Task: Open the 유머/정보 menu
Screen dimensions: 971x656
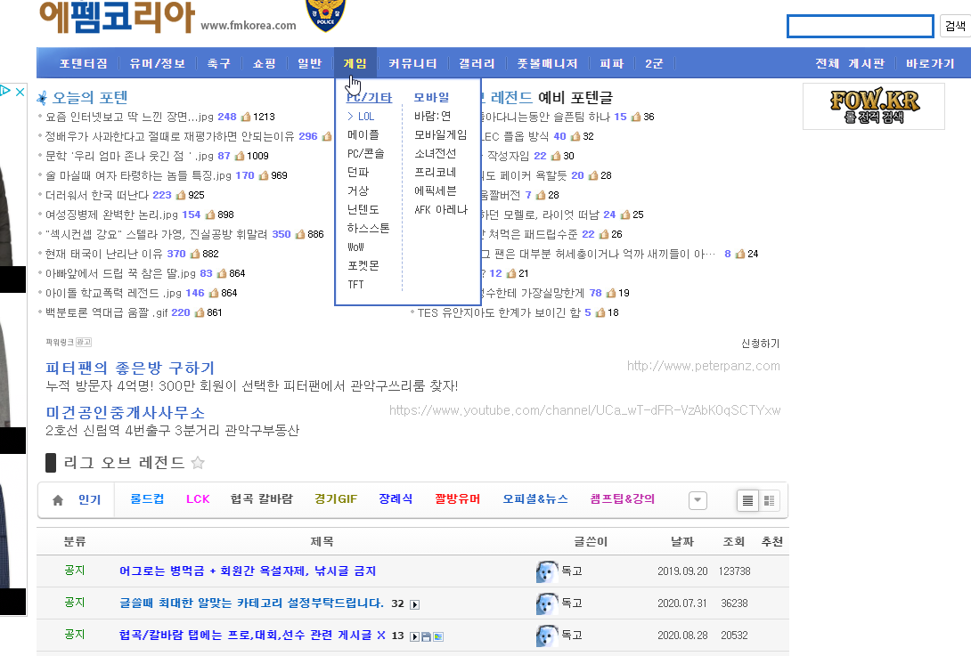Action: coord(158,63)
